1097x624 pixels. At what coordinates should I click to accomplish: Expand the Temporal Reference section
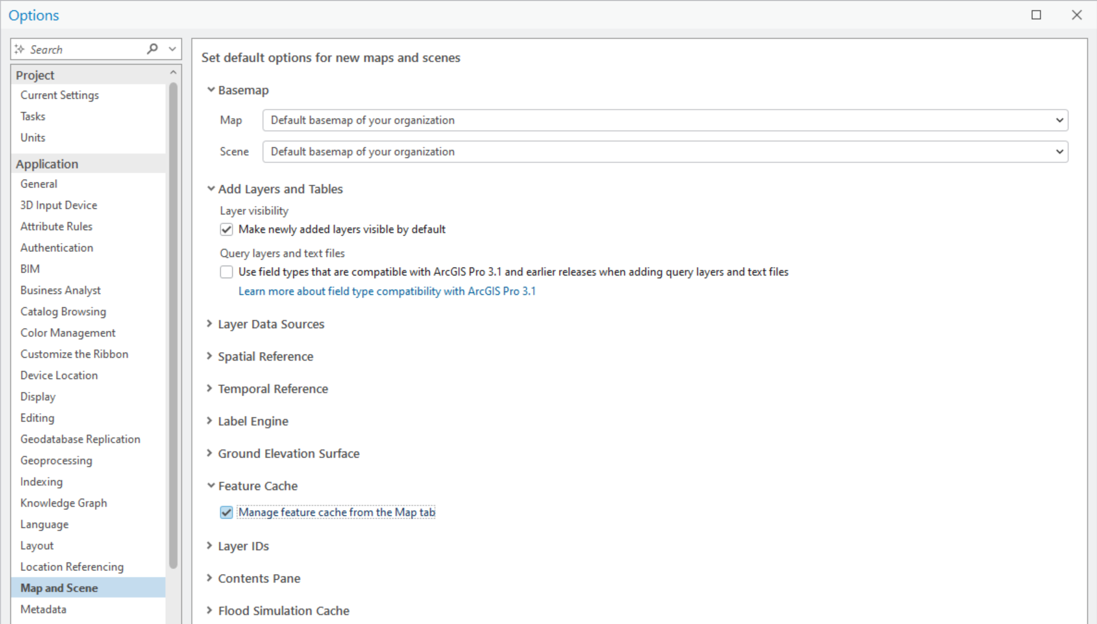pyautogui.click(x=210, y=388)
